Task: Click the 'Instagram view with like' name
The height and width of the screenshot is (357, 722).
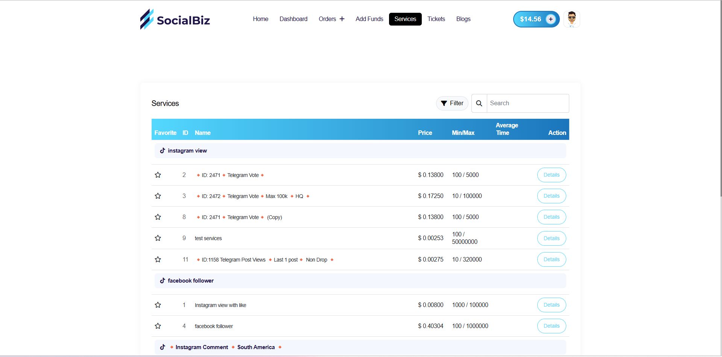Action: click(220, 305)
